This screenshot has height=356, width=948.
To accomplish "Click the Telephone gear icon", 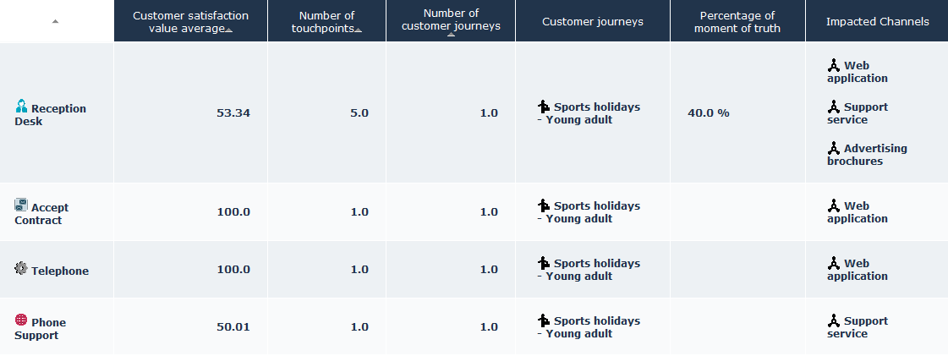I will click(x=21, y=268).
